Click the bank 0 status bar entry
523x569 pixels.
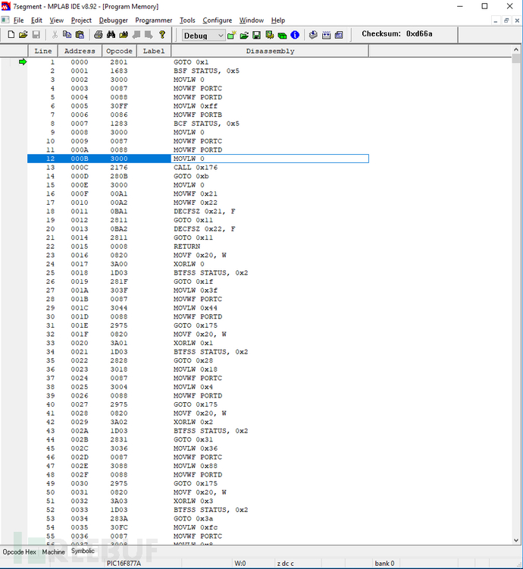click(384, 563)
